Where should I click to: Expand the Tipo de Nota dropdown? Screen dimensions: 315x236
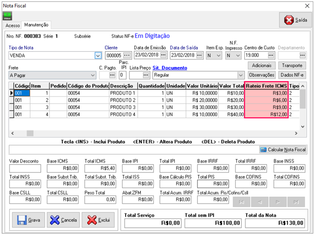pyautogui.click(x=98, y=55)
